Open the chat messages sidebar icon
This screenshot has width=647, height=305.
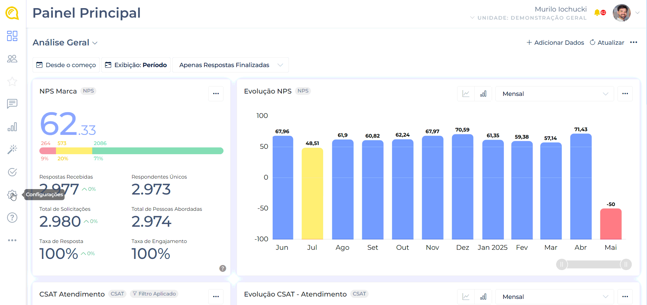tap(12, 104)
